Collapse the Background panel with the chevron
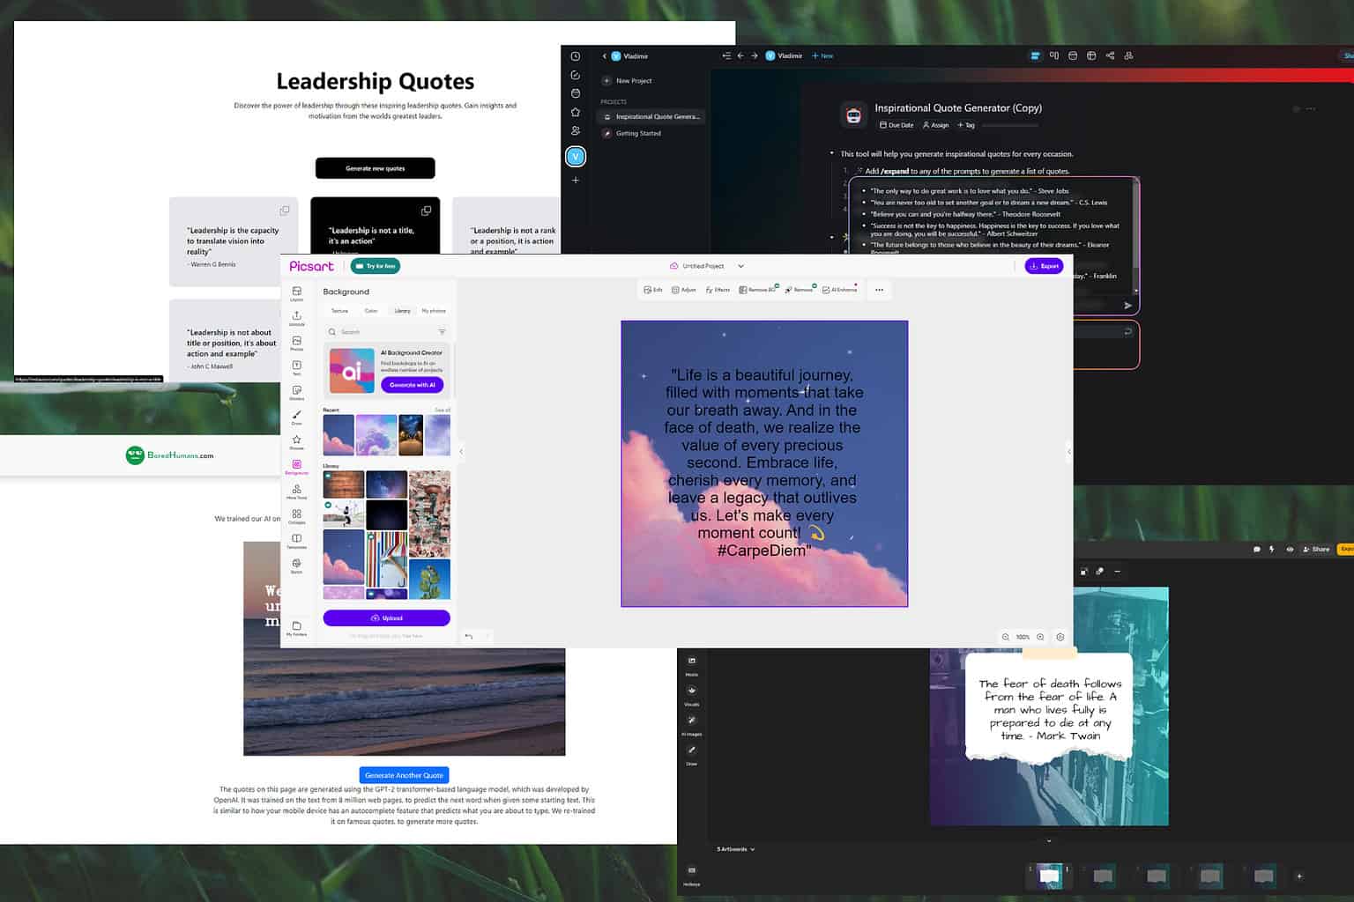 point(461,452)
